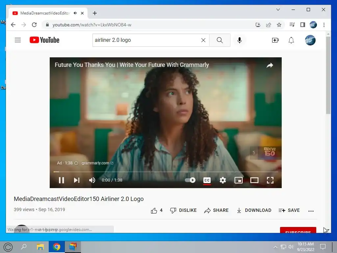
Task: Open the Chrome three-dot menu
Action: (324, 25)
